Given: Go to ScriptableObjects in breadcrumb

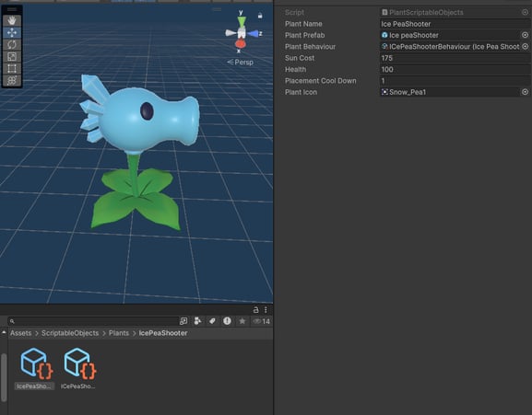Looking at the screenshot, I should [x=70, y=333].
